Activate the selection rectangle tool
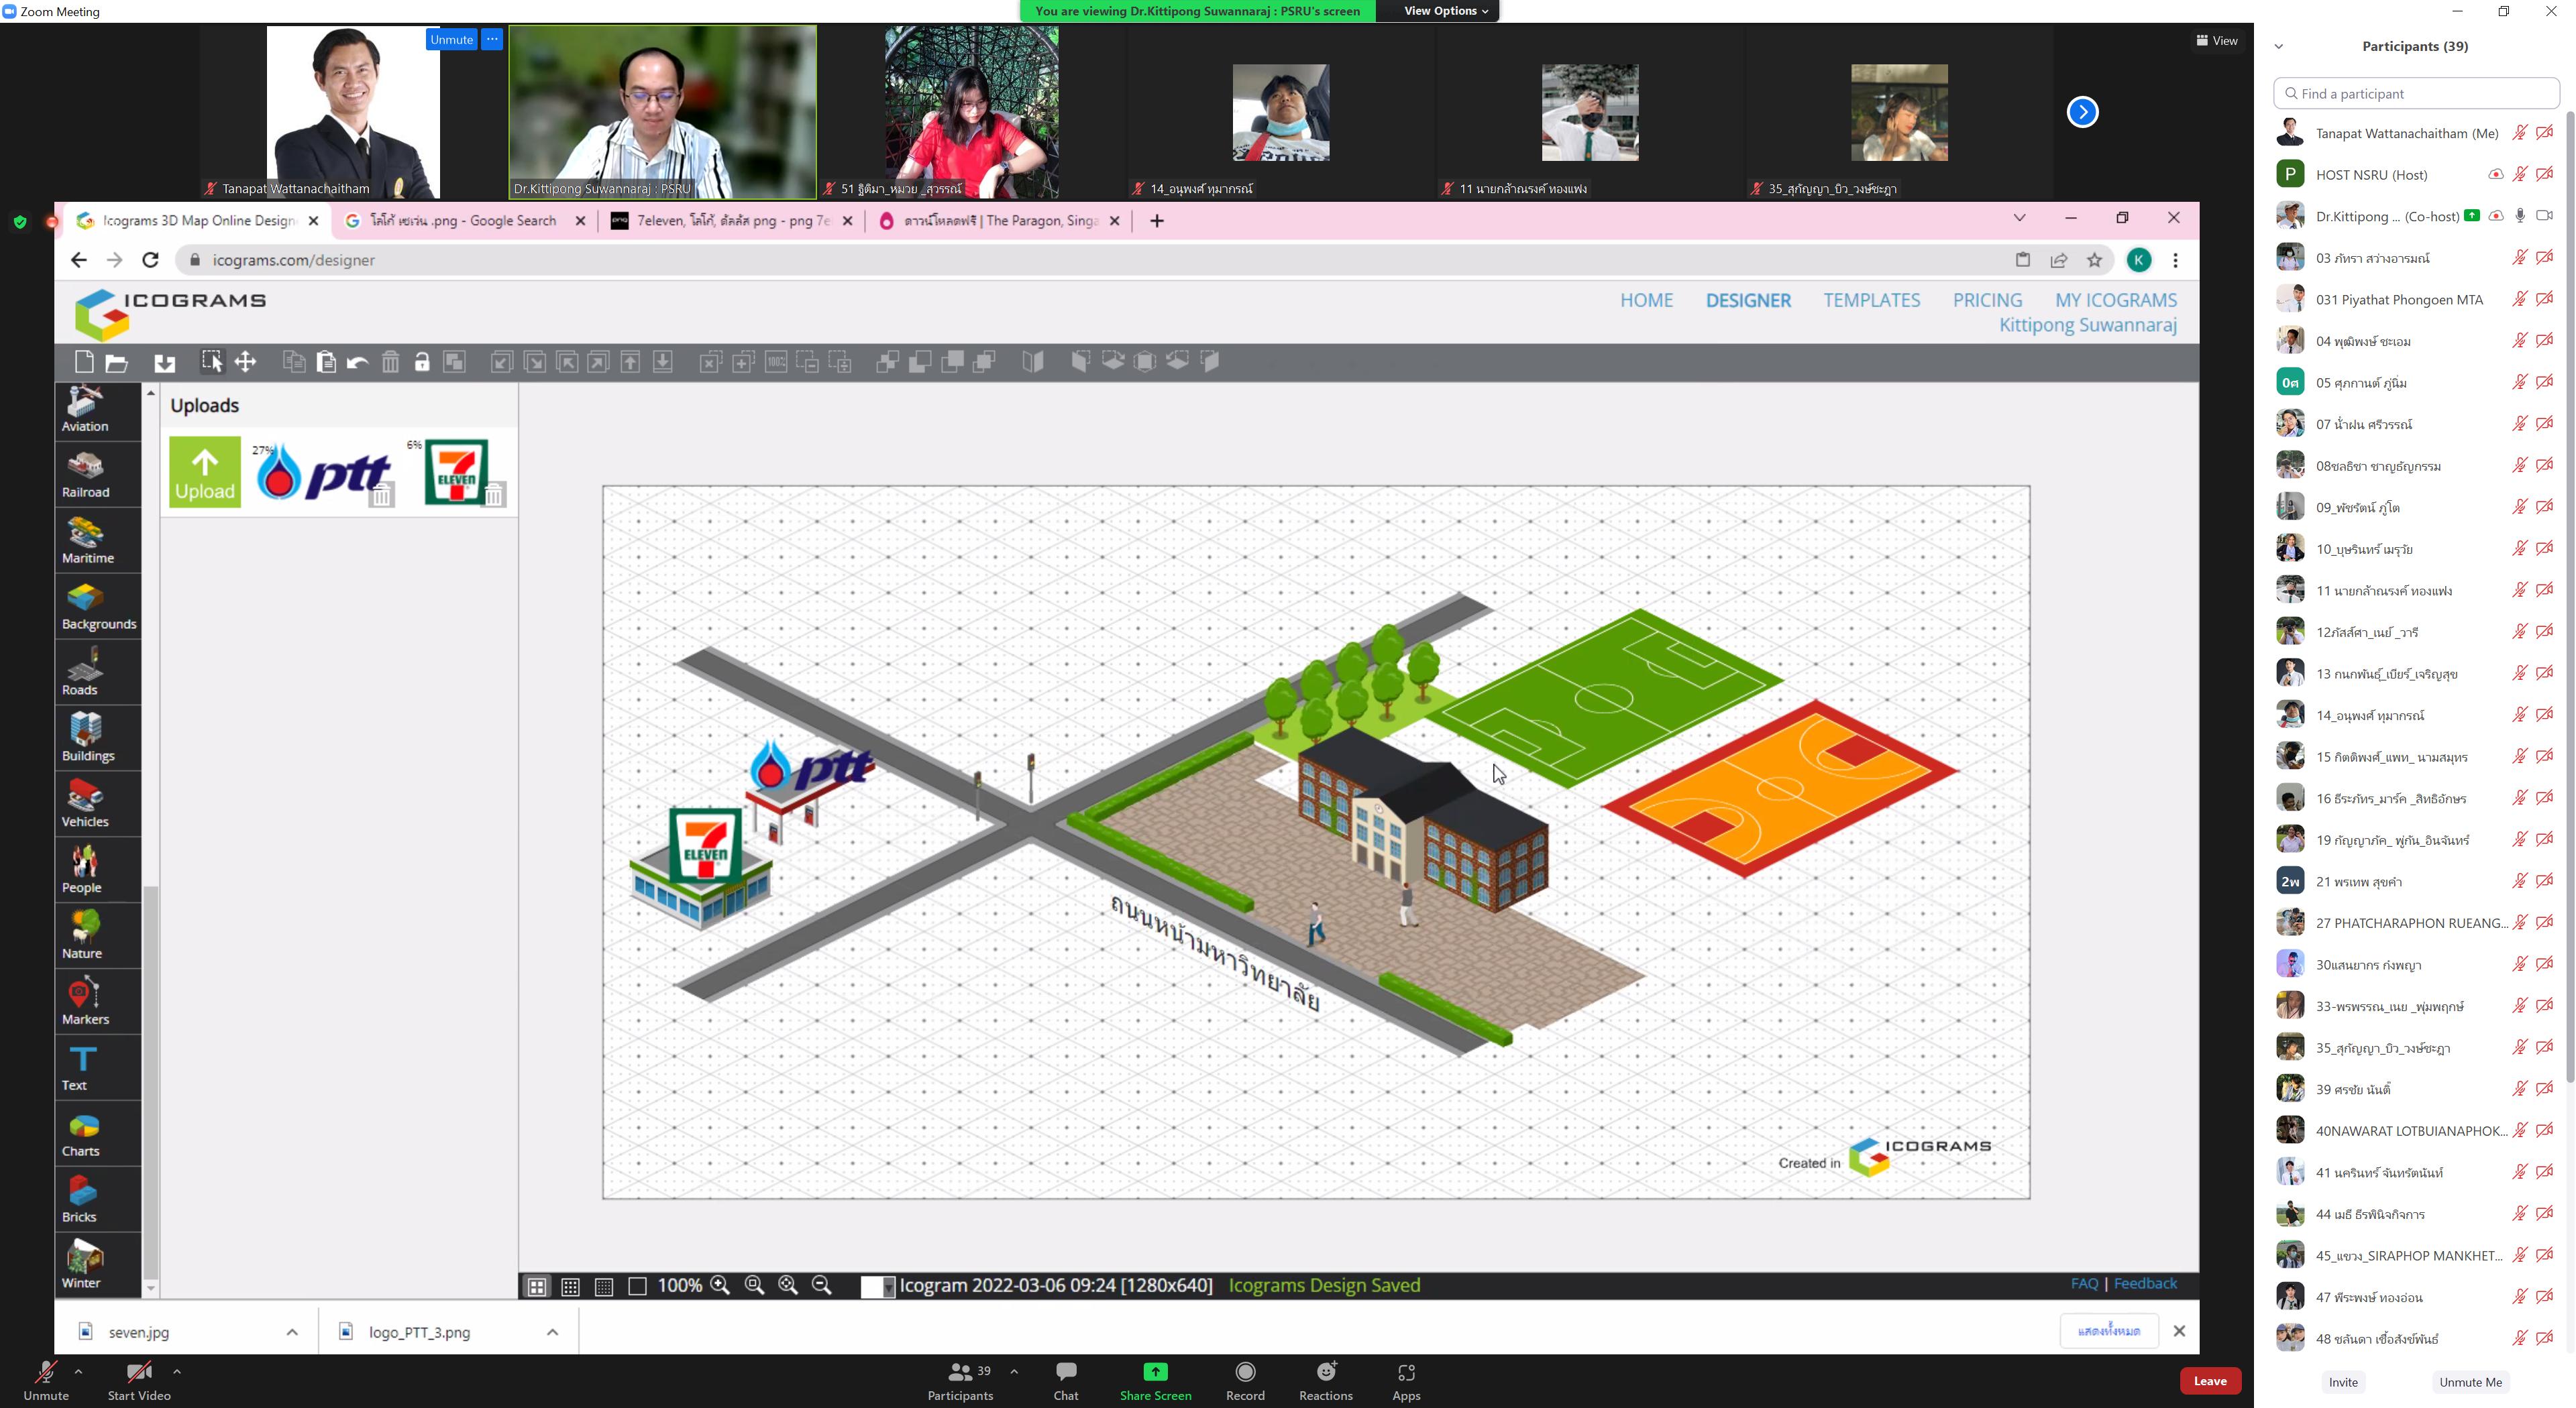The image size is (2576, 1408). 212,362
